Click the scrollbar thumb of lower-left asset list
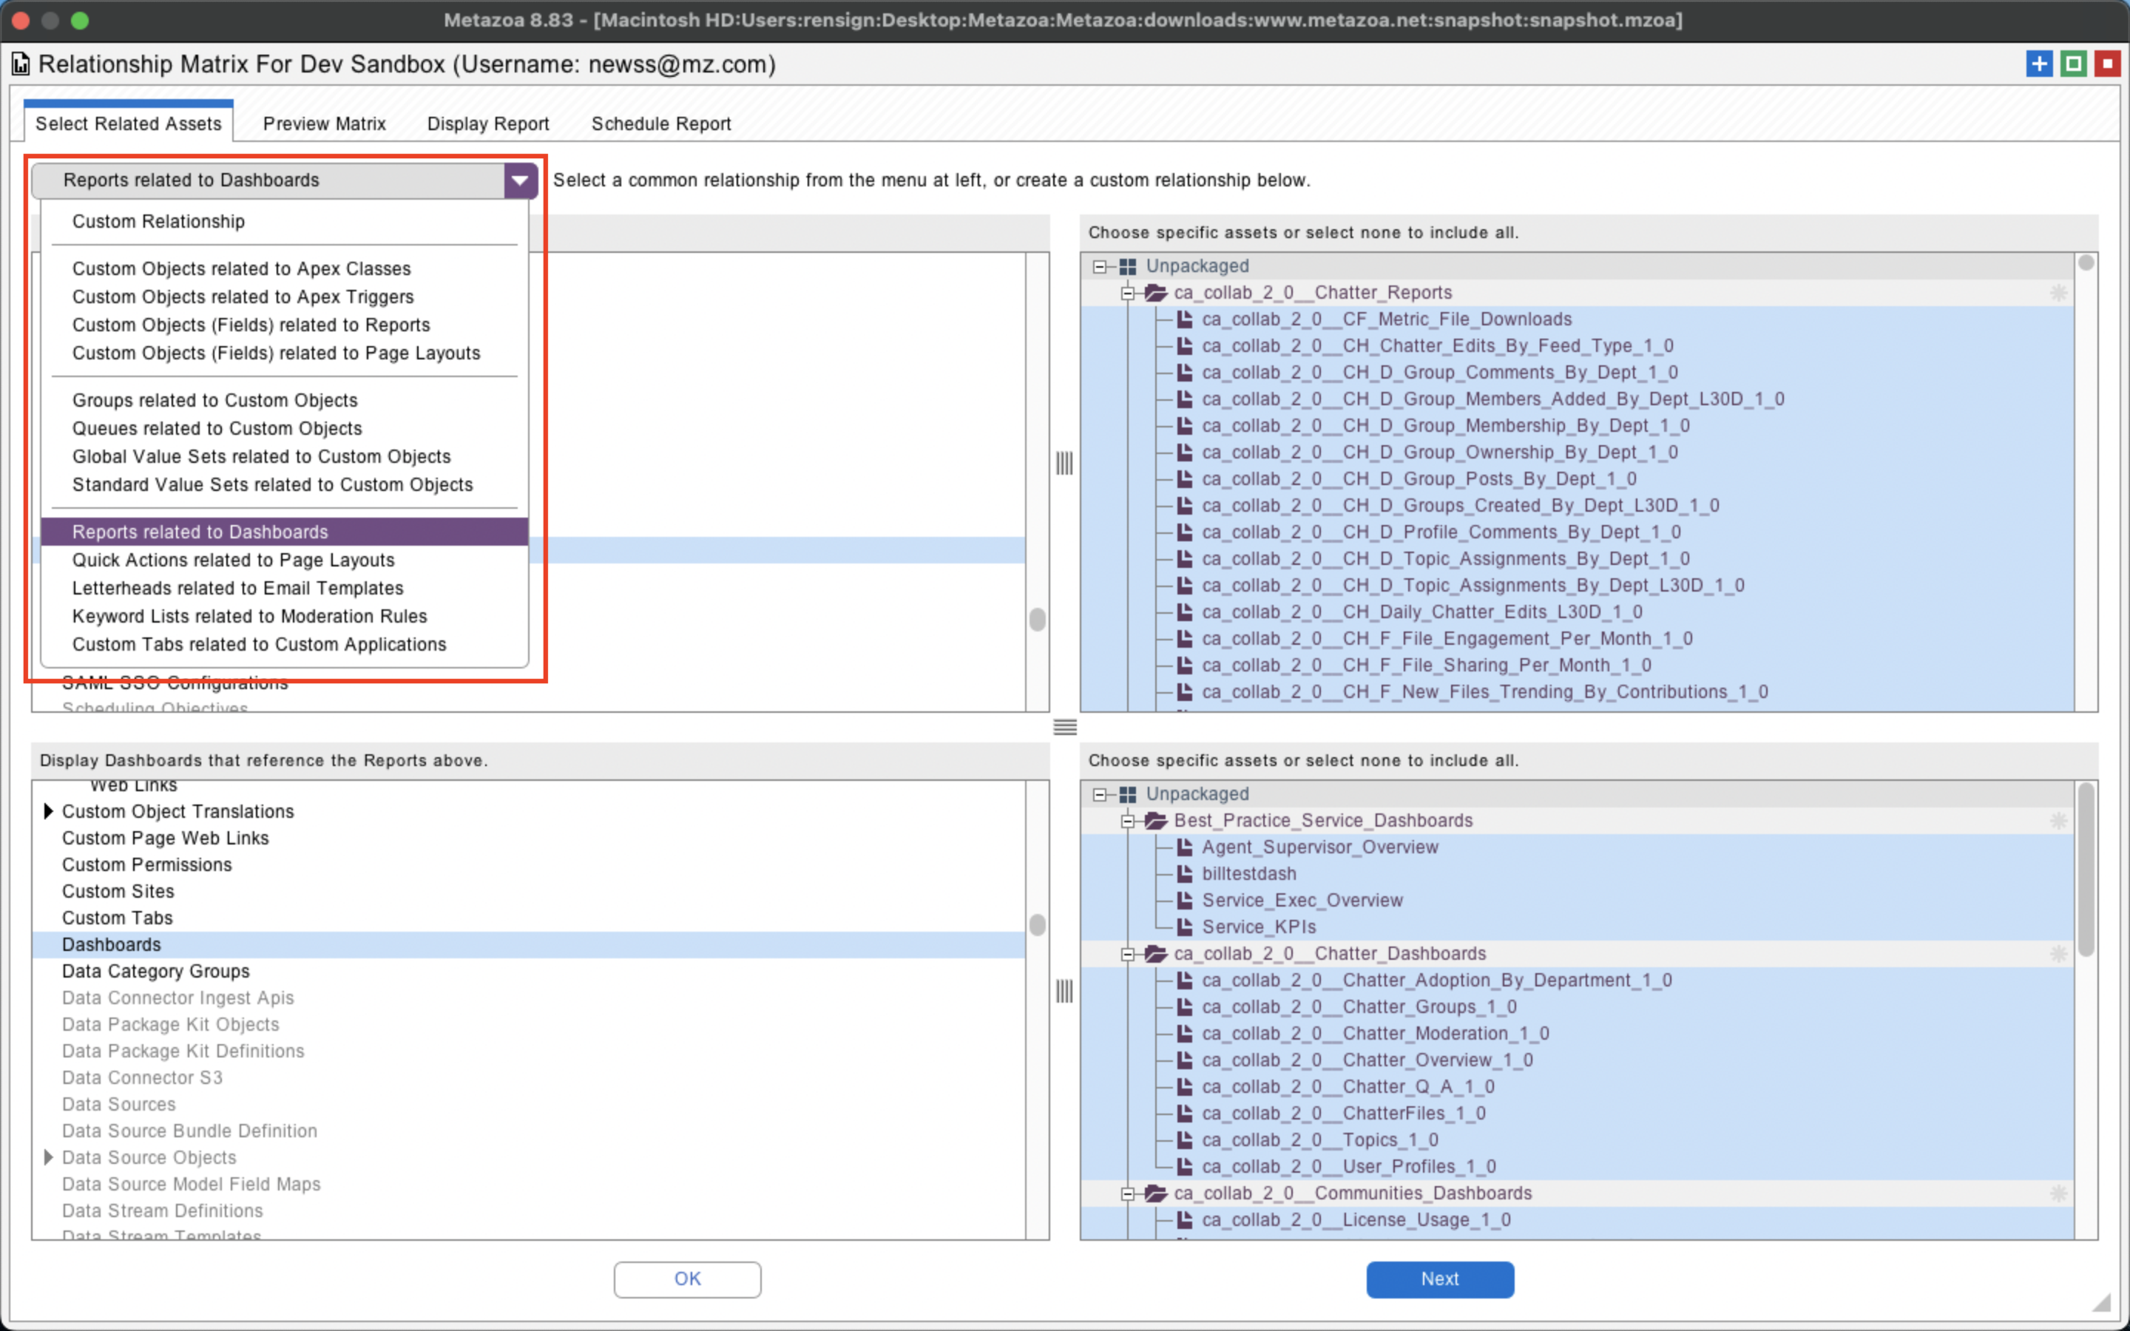 tap(1038, 925)
